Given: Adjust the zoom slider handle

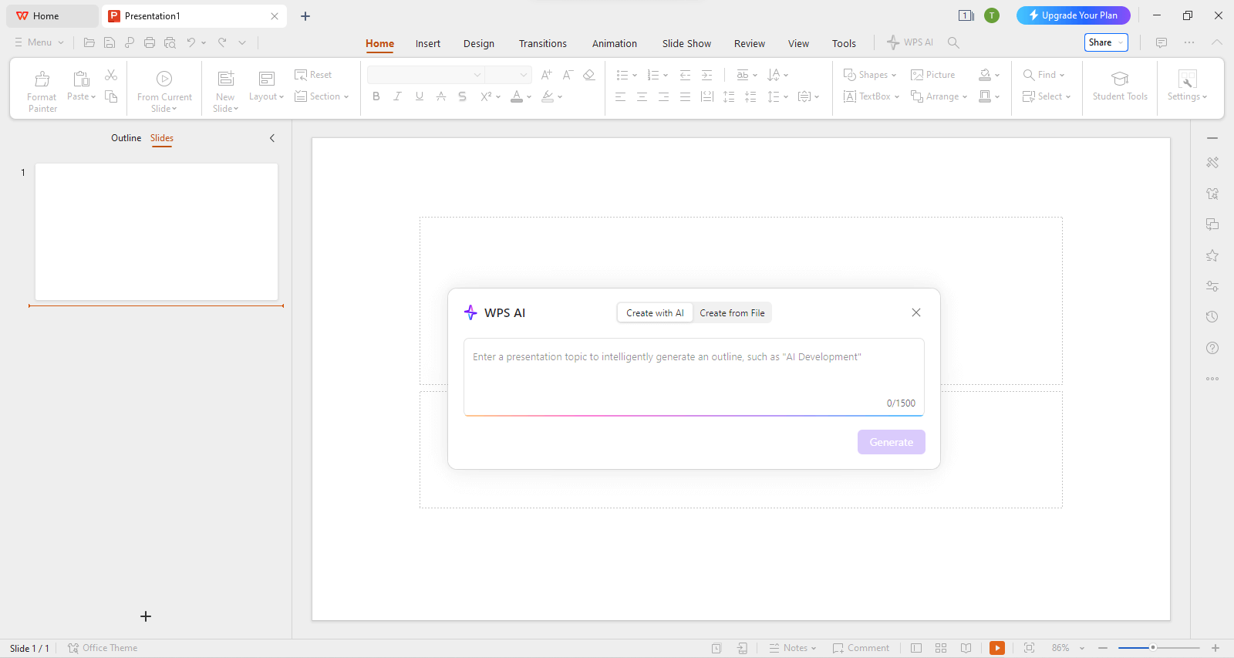Looking at the screenshot, I should (x=1153, y=648).
